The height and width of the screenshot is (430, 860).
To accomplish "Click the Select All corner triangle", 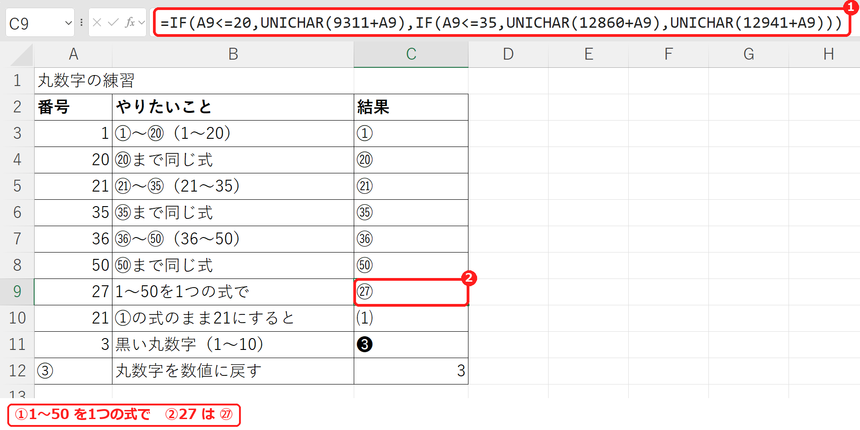I will click(22, 55).
